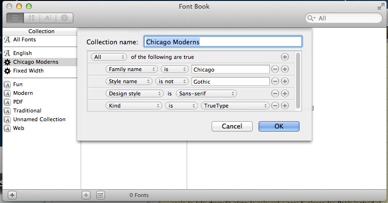
Task: Click the '0 Fonts' status text
Action: (x=139, y=195)
